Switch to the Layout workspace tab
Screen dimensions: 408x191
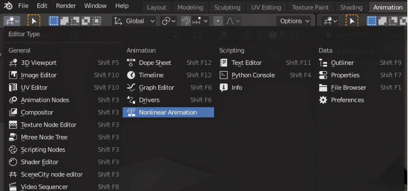point(156,8)
